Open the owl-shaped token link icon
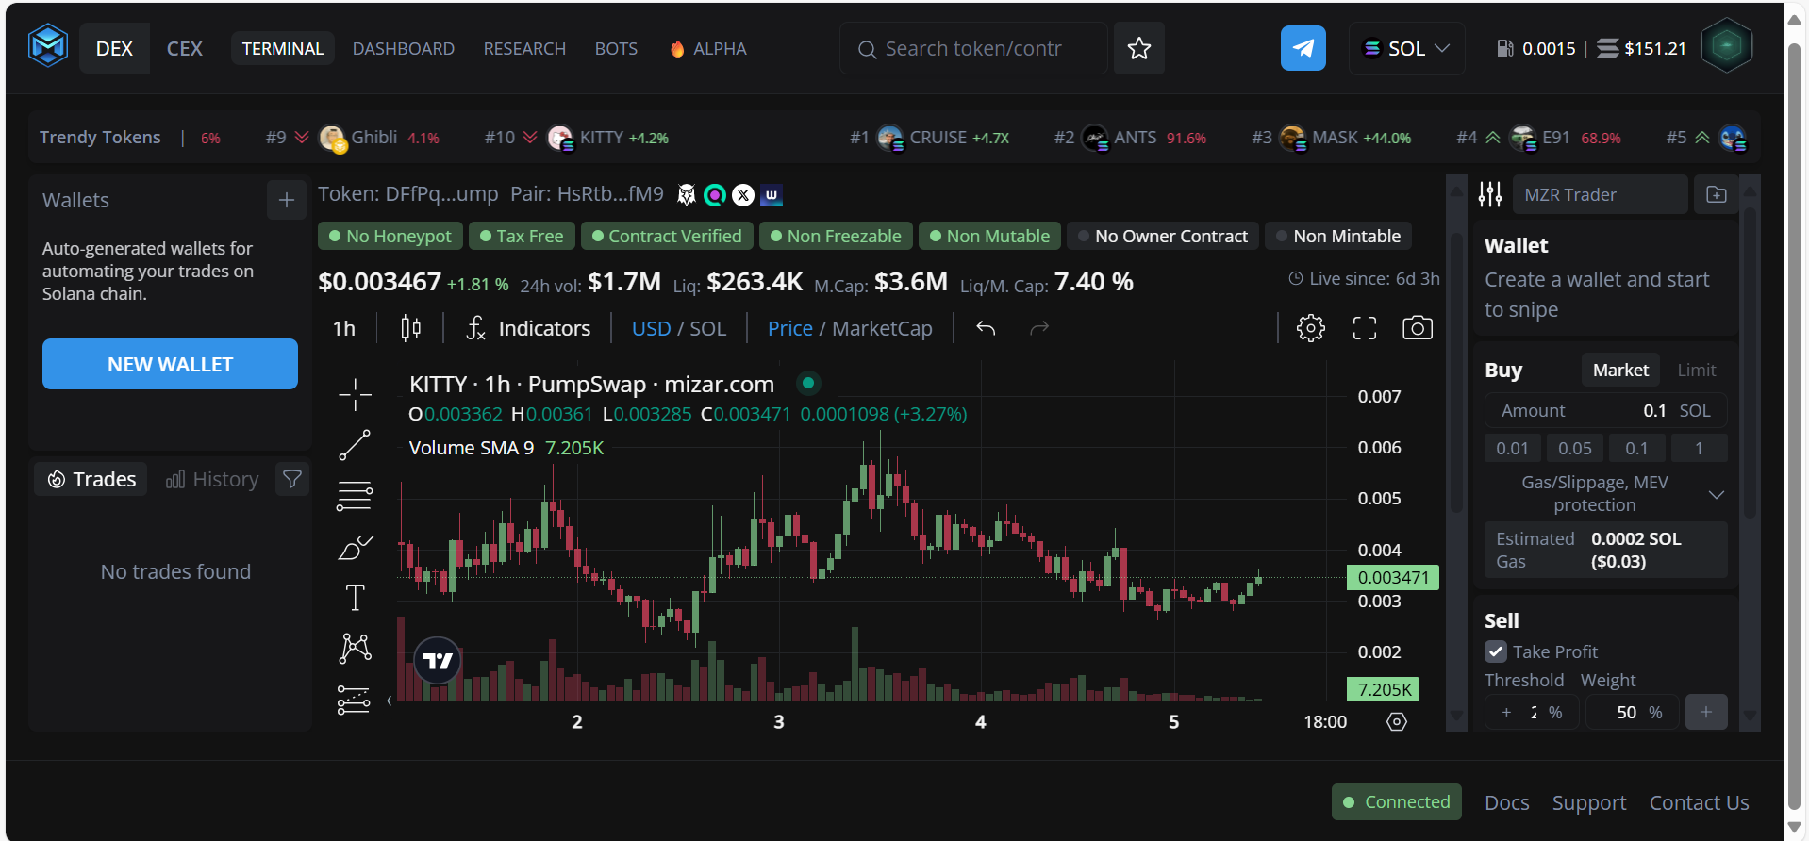Viewport: 1809px width, 841px height. (687, 195)
